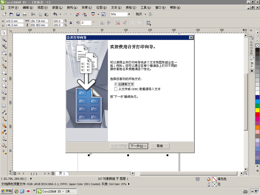The height and width of the screenshot is (195, 260).
Task: Open the 编辑 menu
Action: click(28, 8)
